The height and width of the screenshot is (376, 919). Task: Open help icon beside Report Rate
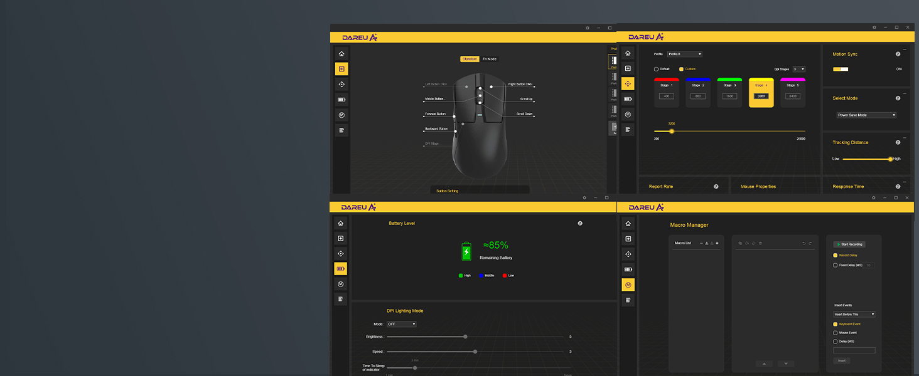716,187
